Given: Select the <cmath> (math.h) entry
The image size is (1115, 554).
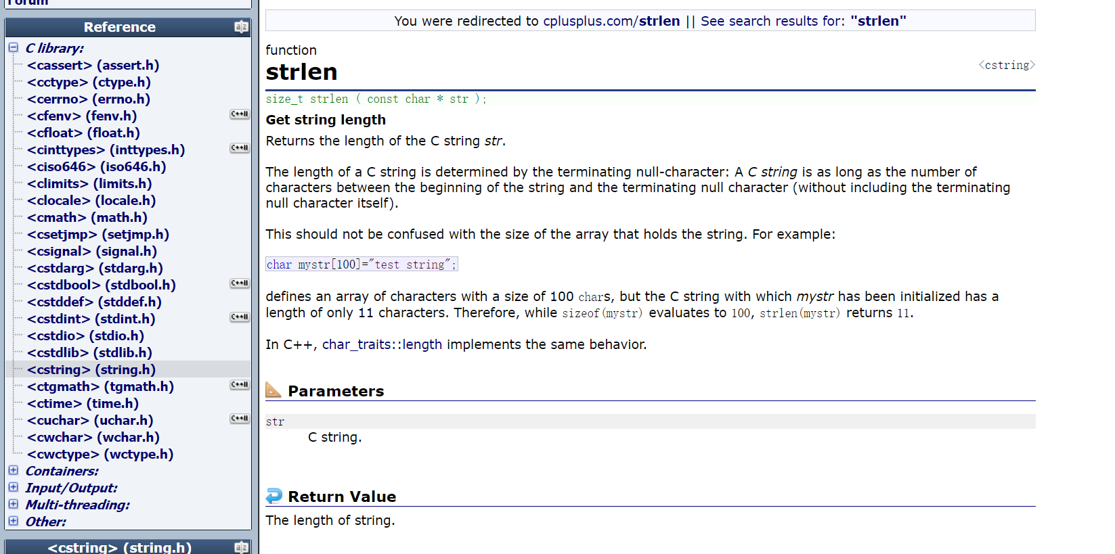Looking at the screenshot, I should (x=87, y=217).
